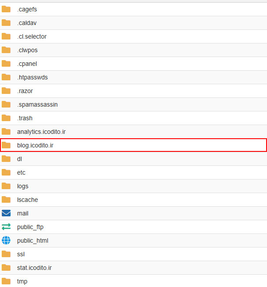Select the blog.icodito.ir folder name

click(36, 145)
